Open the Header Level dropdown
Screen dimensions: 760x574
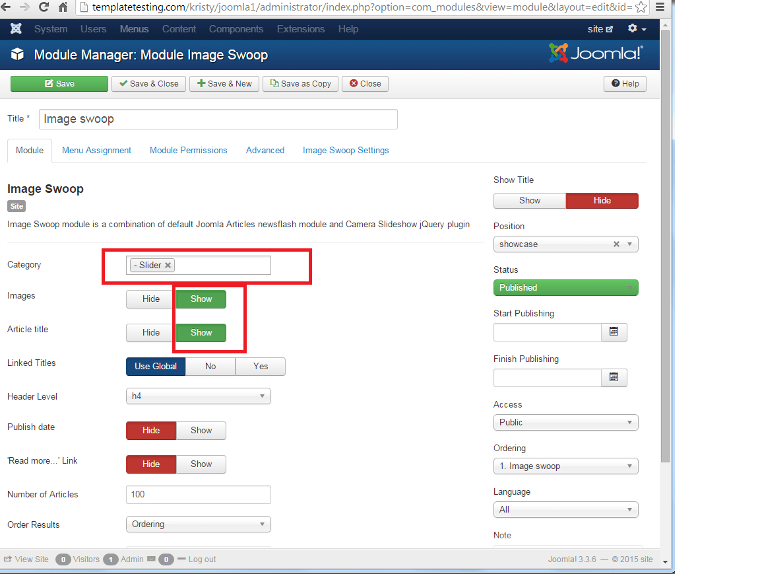pyautogui.click(x=198, y=396)
